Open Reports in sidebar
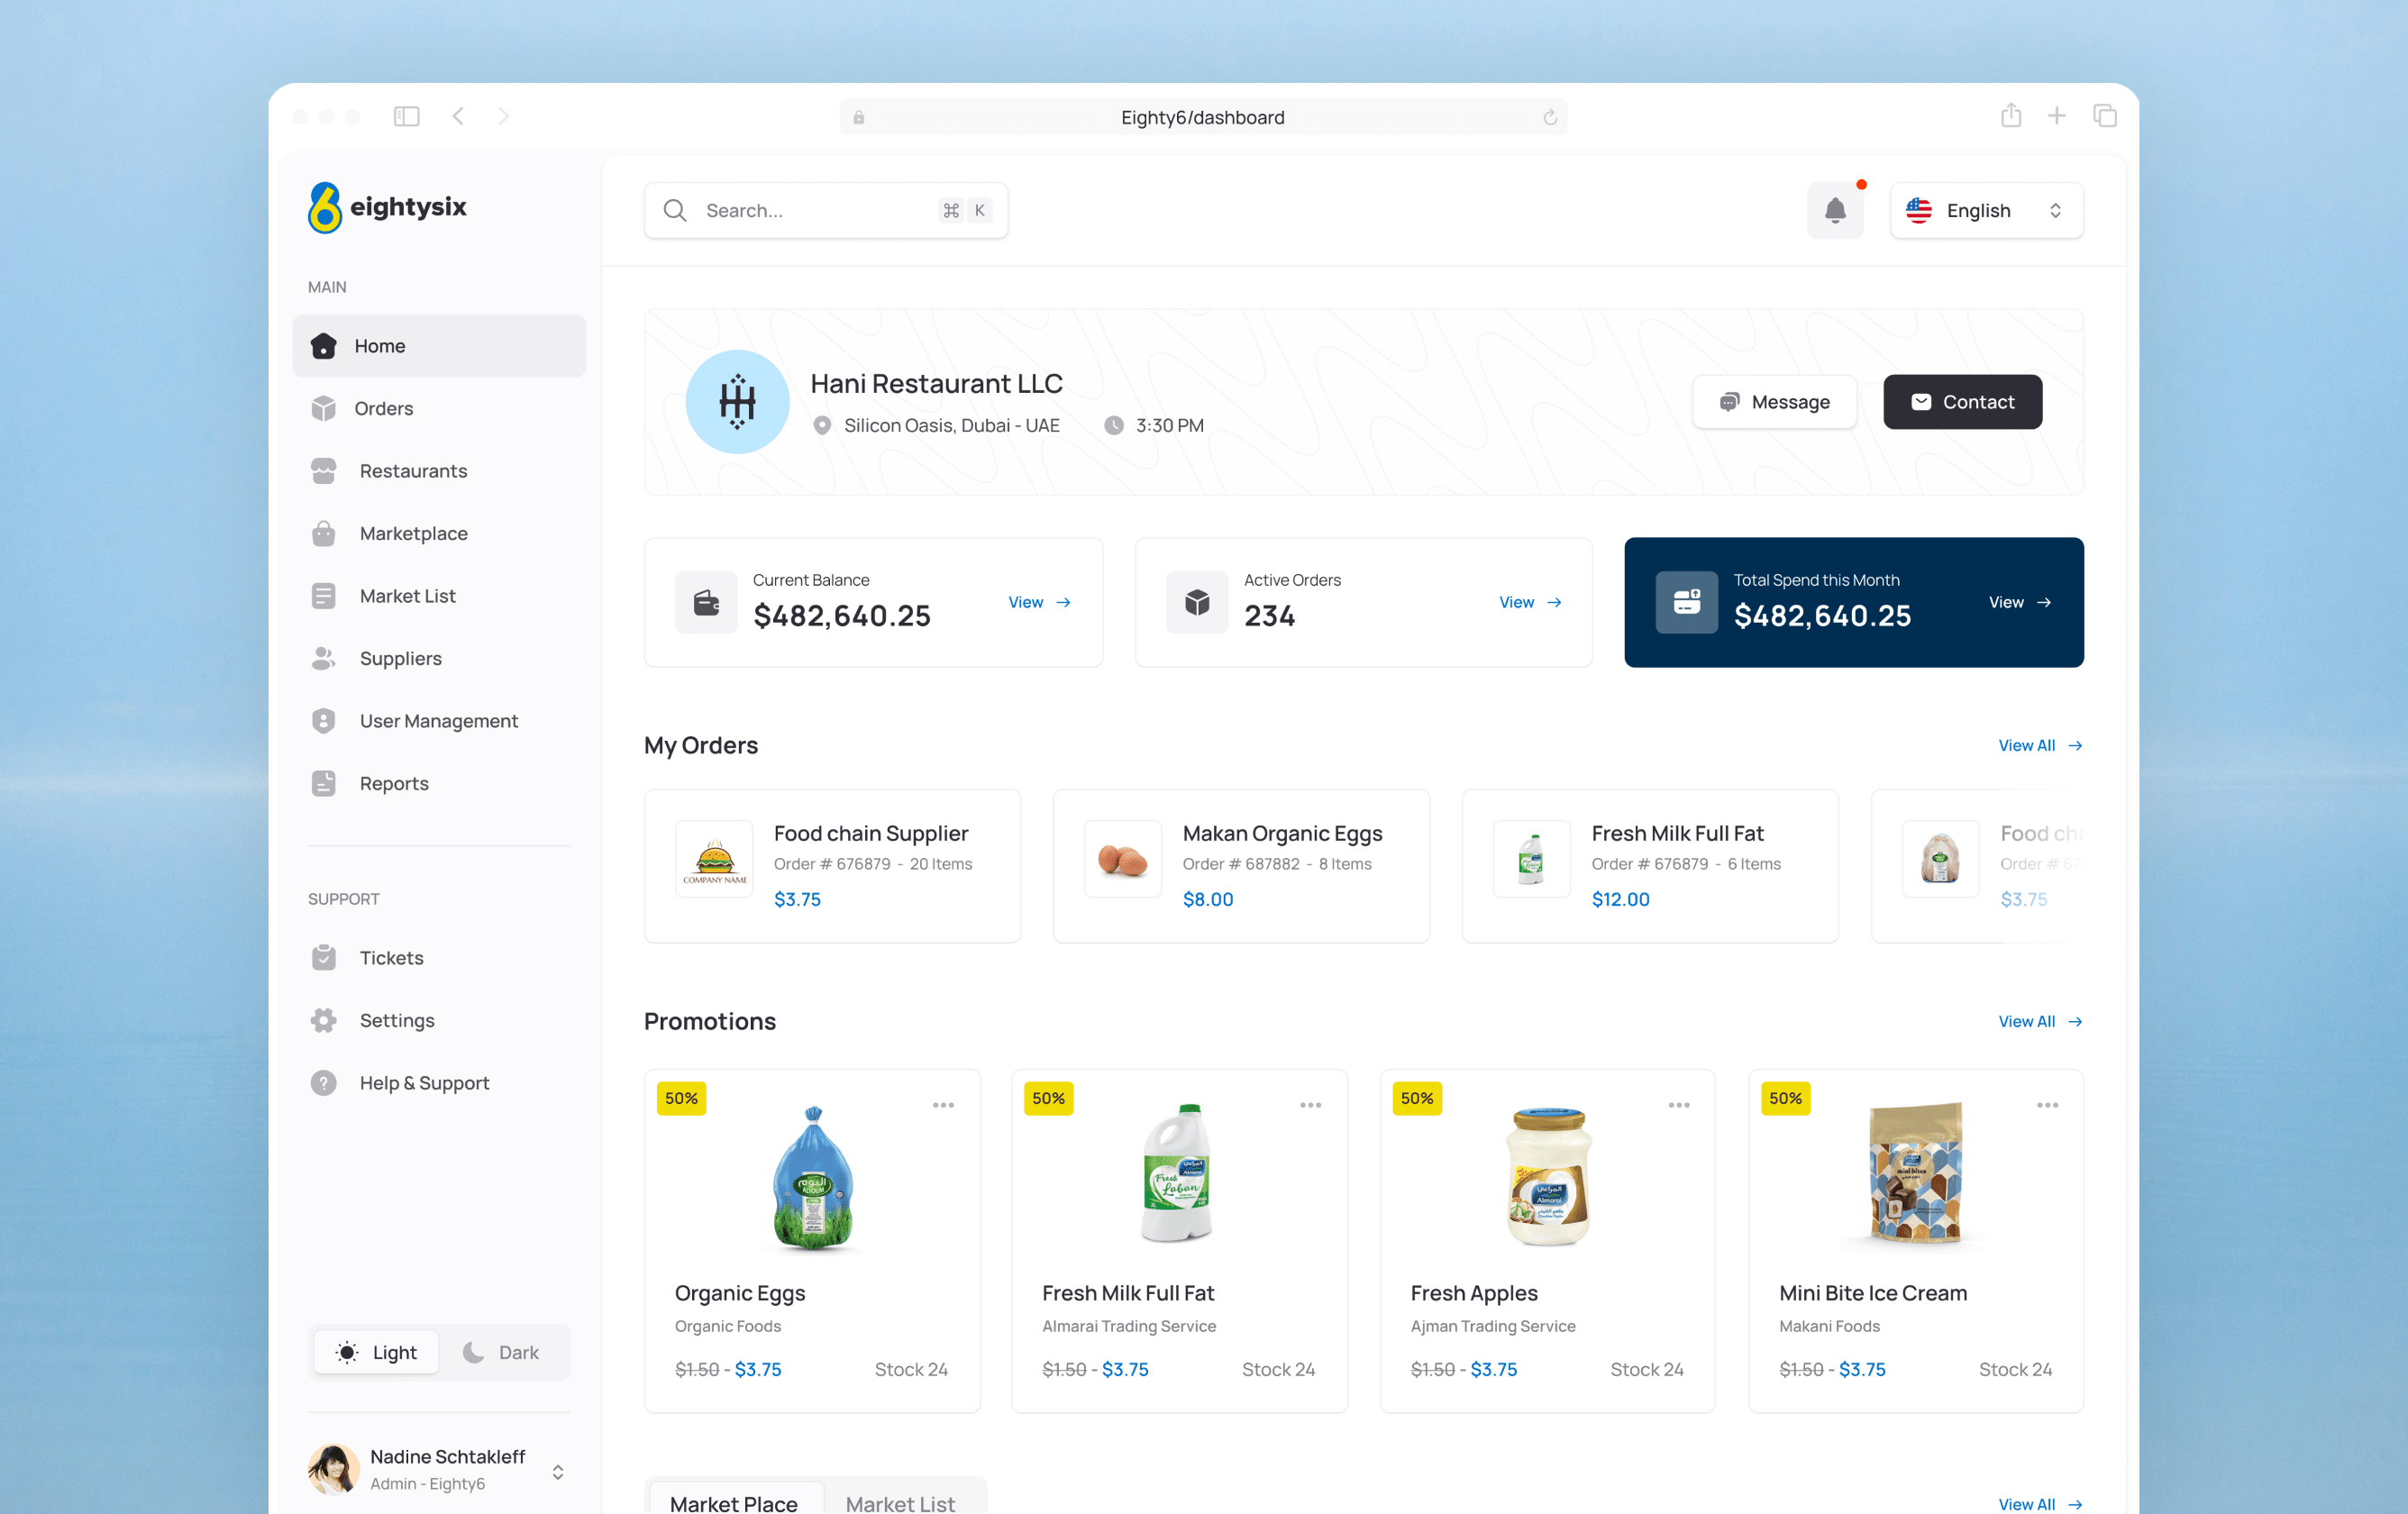The height and width of the screenshot is (1514, 2408). tap(439, 783)
